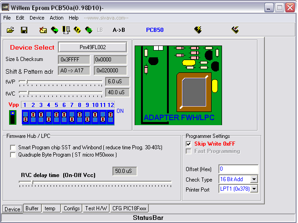Open the Device menu
The height and width of the screenshot is (223, 298).
(x=37, y=18)
